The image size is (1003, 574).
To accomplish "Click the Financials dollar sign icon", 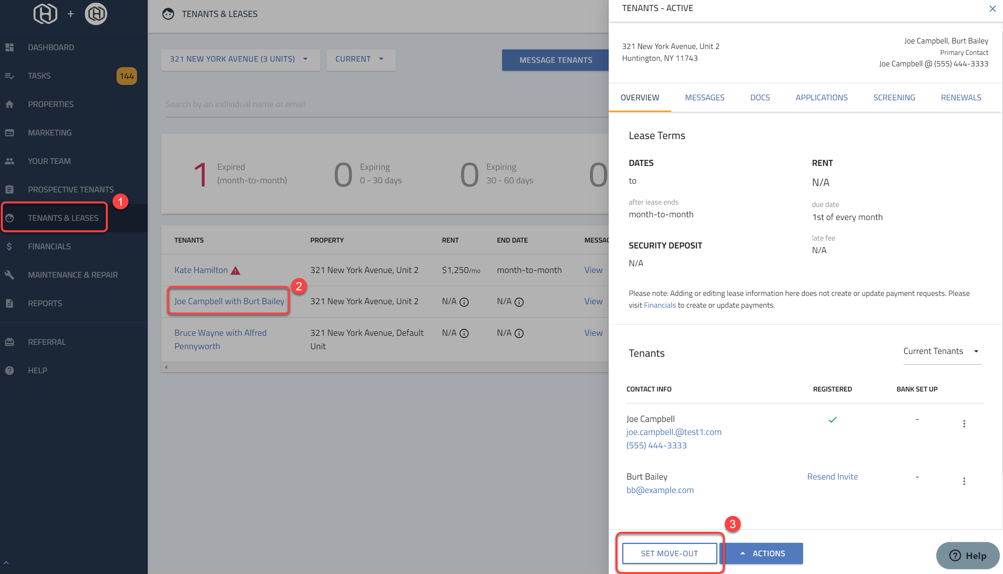I will [9, 247].
